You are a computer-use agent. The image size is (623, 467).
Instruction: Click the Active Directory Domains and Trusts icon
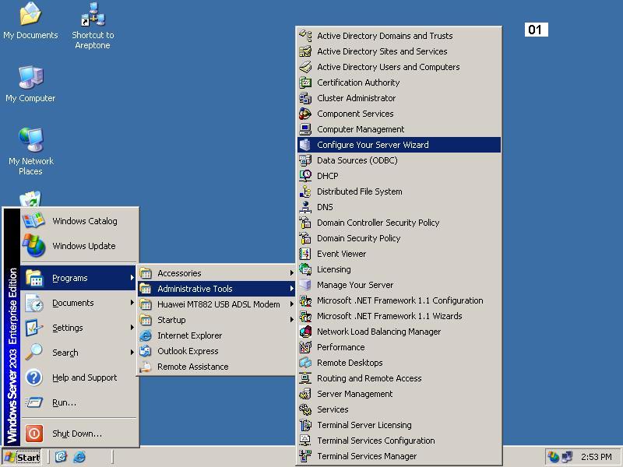(x=305, y=36)
